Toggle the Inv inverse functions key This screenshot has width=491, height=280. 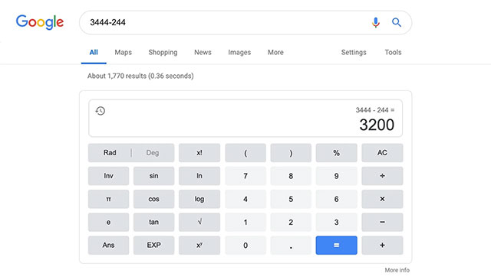(108, 176)
